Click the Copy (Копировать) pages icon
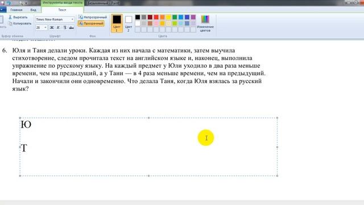 click(10, 23)
